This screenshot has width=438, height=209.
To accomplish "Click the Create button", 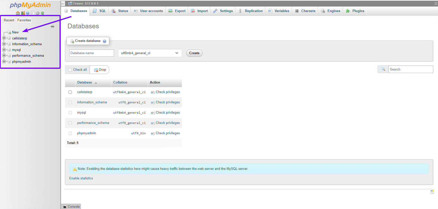I will click(x=194, y=53).
